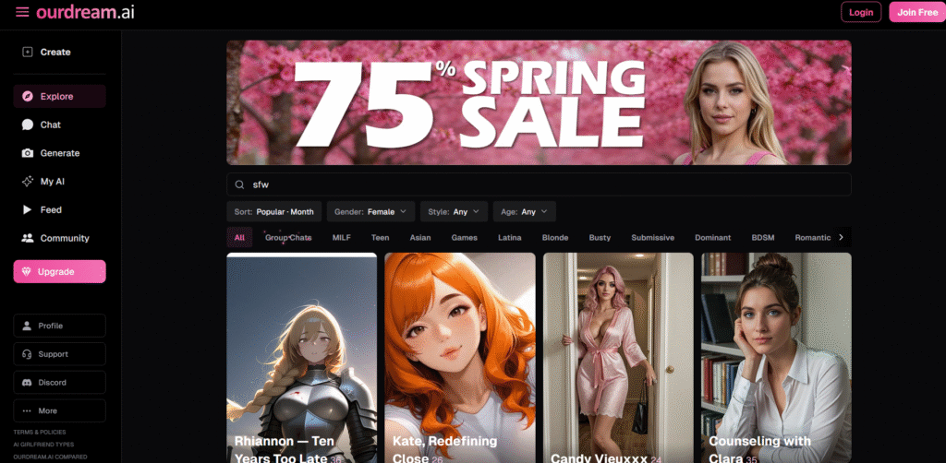Select the Group Chats category tab

click(x=288, y=238)
